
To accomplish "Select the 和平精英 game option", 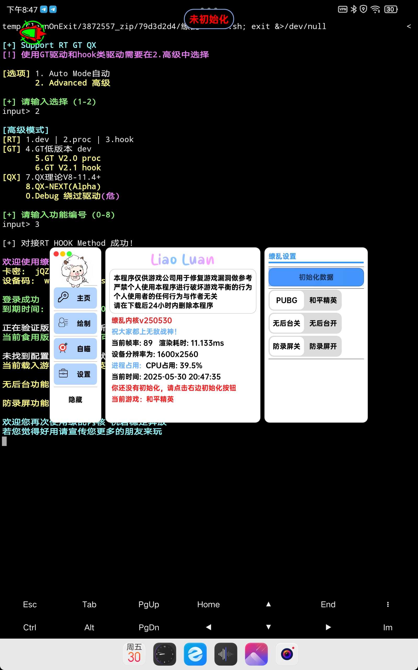I will [x=323, y=300].
